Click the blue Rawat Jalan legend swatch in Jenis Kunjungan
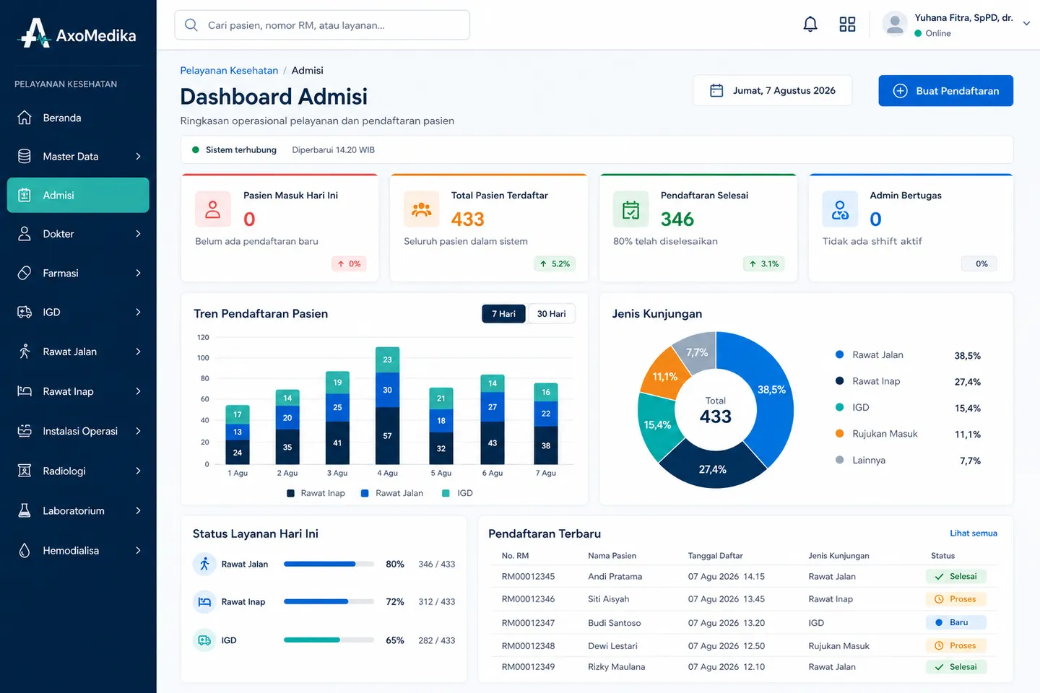 839,354
